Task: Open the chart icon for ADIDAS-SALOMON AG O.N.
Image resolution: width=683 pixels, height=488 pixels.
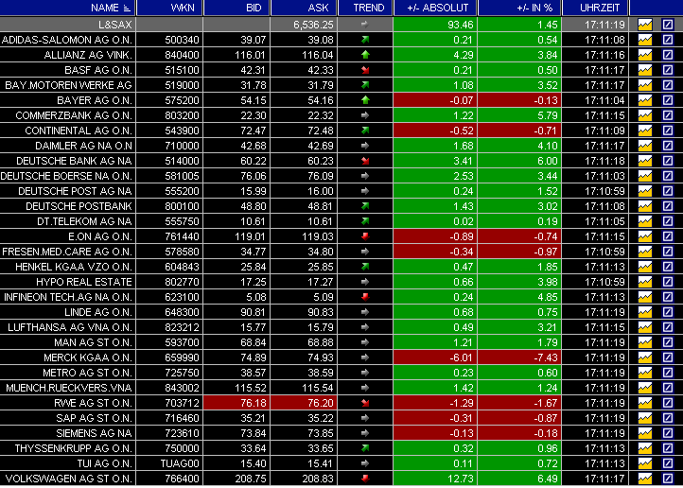Action: click(644, 40)
